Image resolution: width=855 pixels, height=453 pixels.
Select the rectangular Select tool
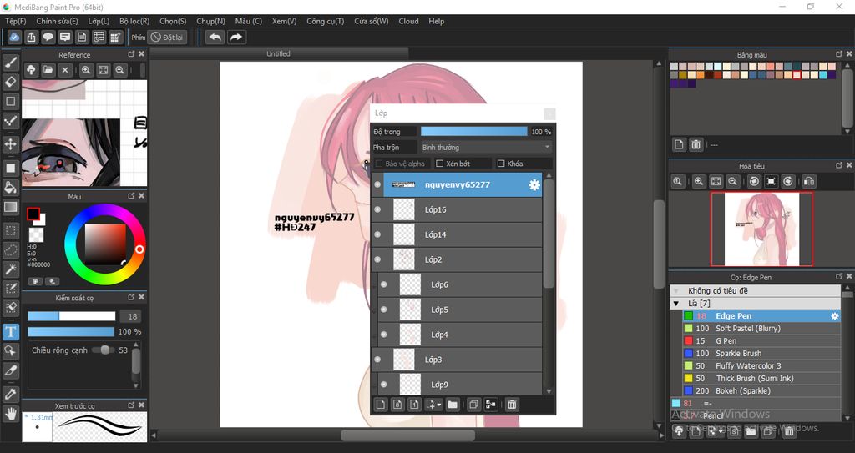point(10,230)
